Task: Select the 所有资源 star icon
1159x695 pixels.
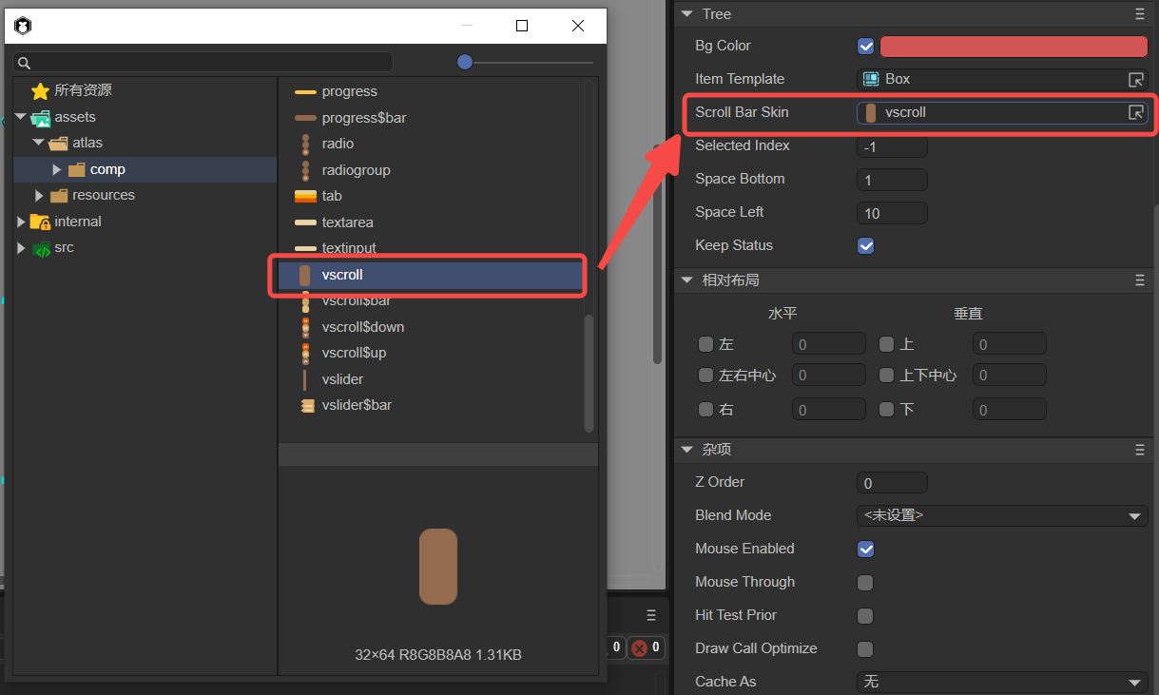Action: pos(40,91)
